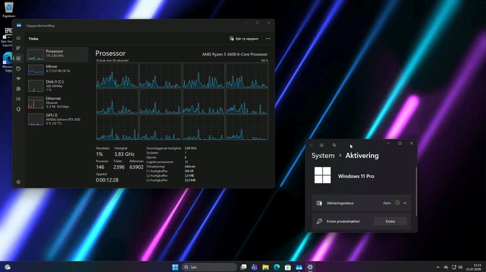Open the Settings window hamburger menu
The height and width of the screenshot is (272, 486).
click(x=322, y=145)
